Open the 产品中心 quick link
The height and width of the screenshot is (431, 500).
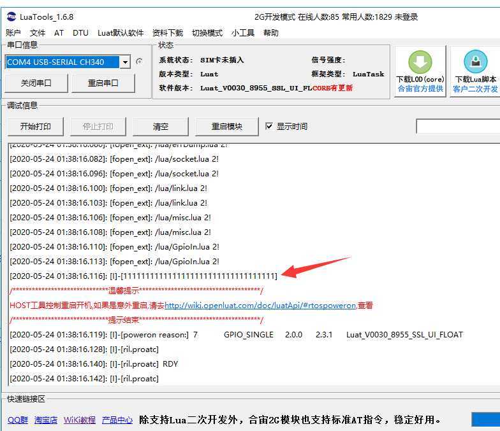click(117, 420)
